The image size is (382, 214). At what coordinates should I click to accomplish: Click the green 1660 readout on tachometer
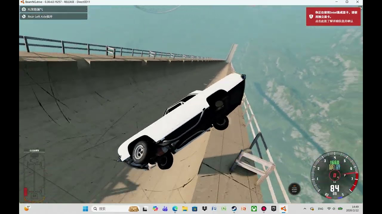coord(334,163)
